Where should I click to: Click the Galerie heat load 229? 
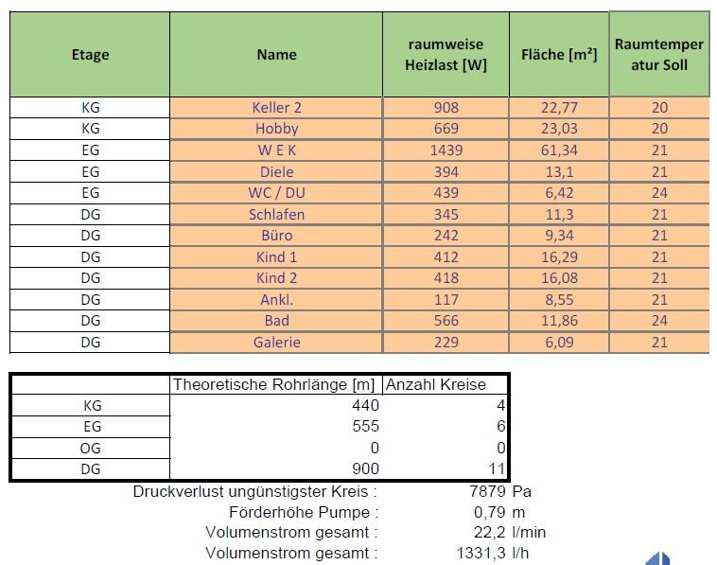coord(446,343)
